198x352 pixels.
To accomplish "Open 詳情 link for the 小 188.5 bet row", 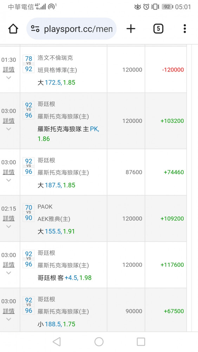I will (x=8, y=311).
